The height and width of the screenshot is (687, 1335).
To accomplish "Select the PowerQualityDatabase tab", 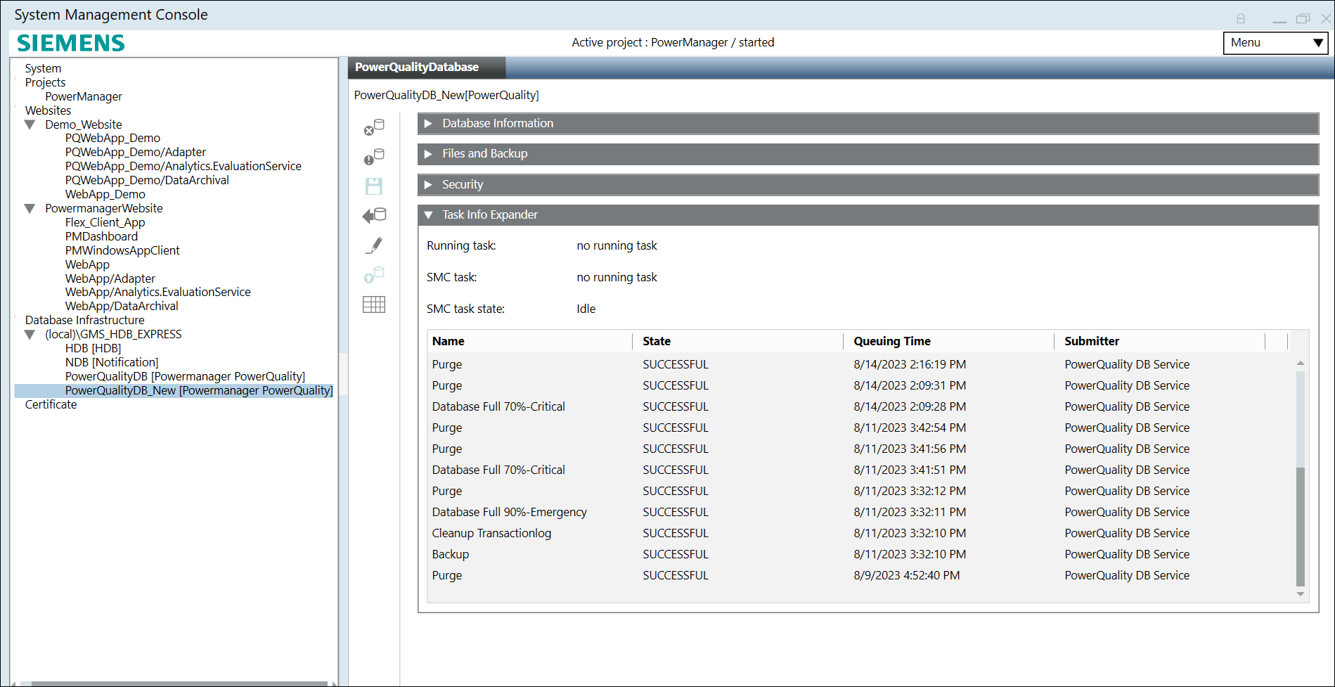I will click(417, 68).
